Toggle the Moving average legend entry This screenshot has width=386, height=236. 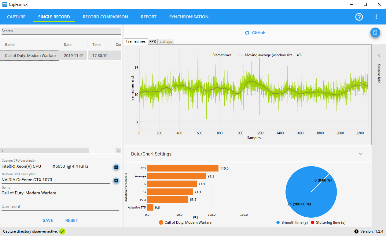[x=270, y=55]
